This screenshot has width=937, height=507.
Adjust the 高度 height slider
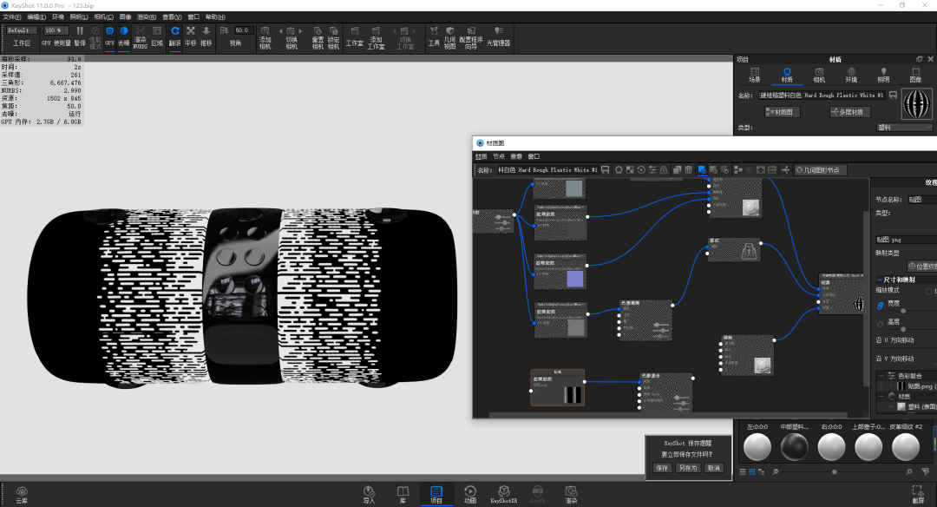(x=903, y=329)
